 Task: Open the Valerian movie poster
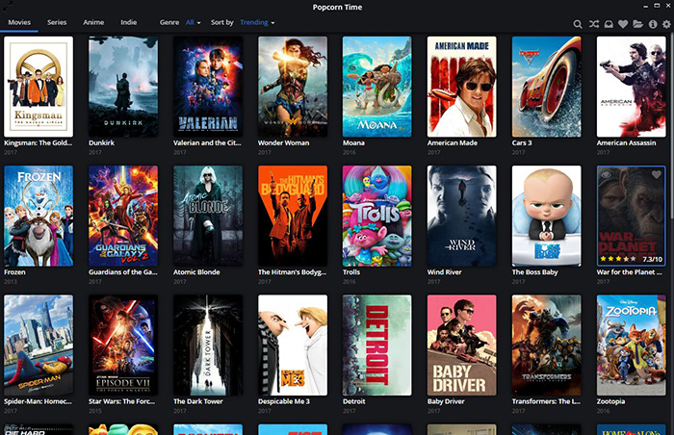pos(208,87)
